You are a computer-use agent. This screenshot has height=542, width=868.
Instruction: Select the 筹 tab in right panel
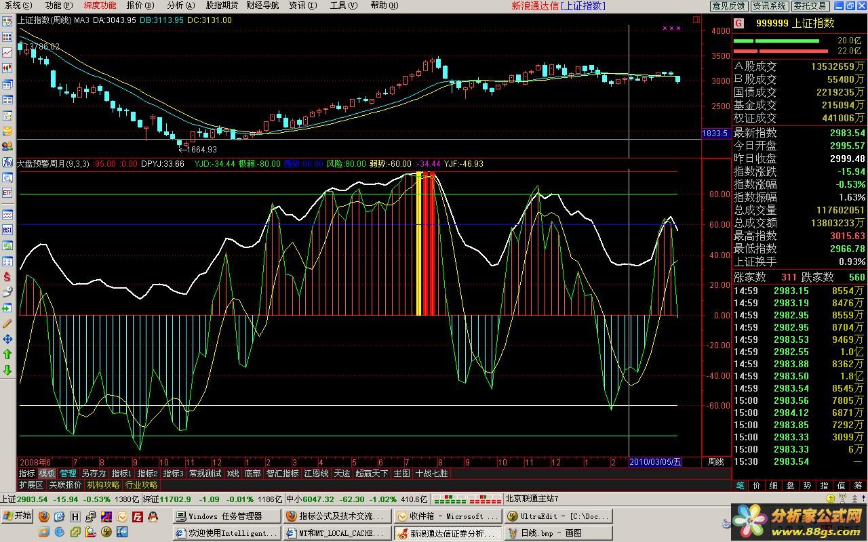pos(859,485)
